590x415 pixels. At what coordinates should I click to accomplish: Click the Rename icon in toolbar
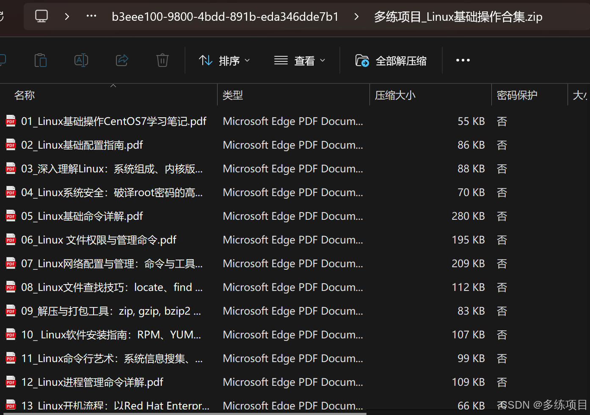tap(81, 60)
